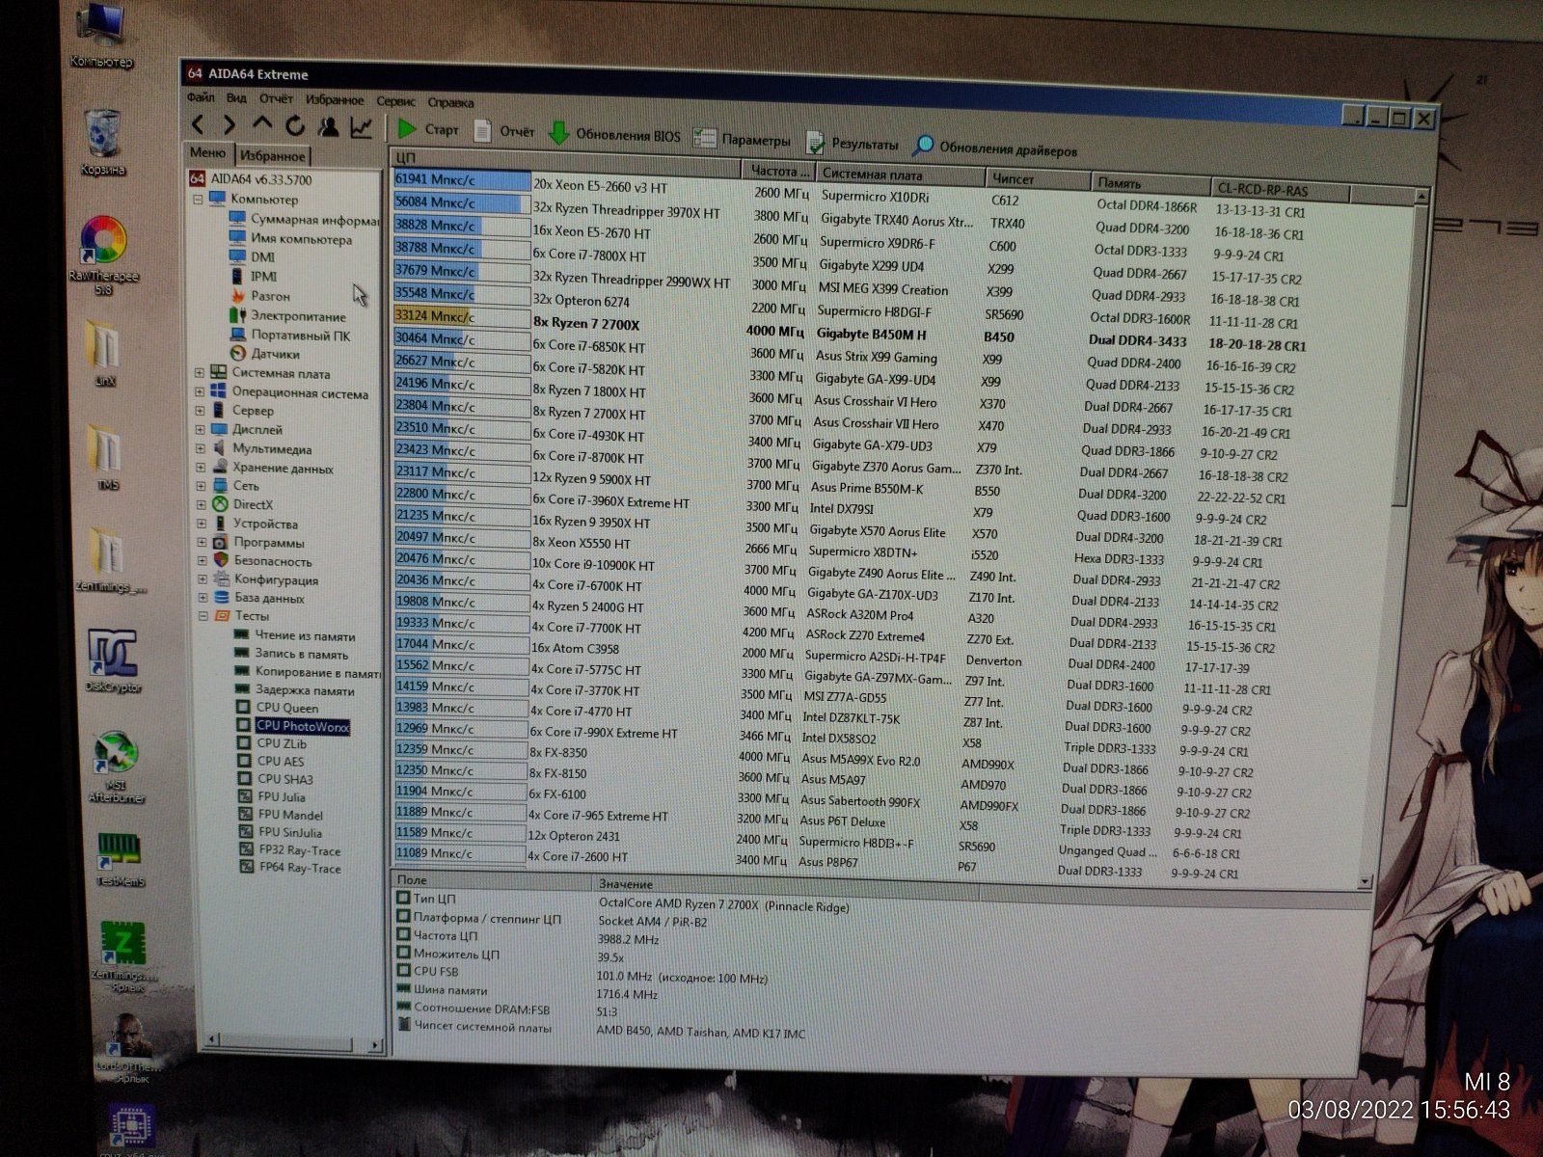Screen dimensions: 1543x1157
Task: Select the FP32 Ray-Trace benchmark
Action: 290,850
